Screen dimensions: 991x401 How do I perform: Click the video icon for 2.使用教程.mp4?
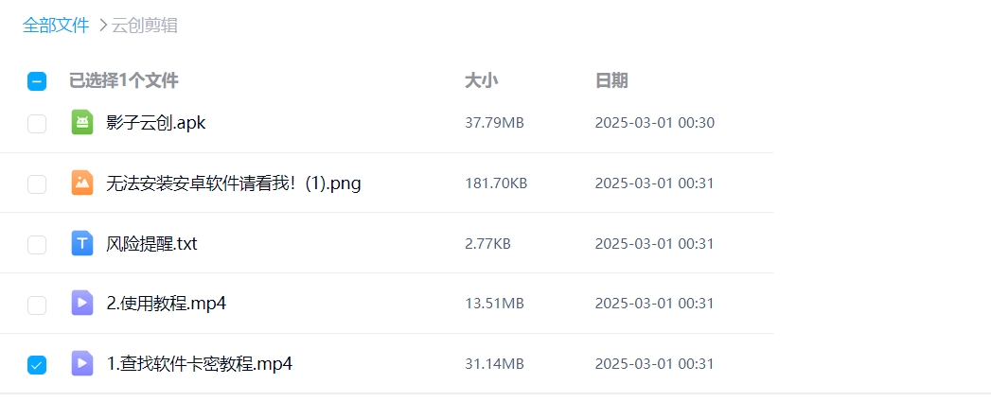point(82,303)
